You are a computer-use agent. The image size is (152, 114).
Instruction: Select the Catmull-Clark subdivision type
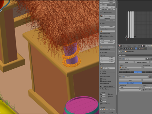[130, 83]
